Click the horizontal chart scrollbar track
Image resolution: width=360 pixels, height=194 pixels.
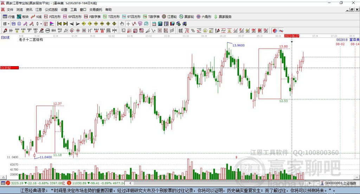(220, 183)
